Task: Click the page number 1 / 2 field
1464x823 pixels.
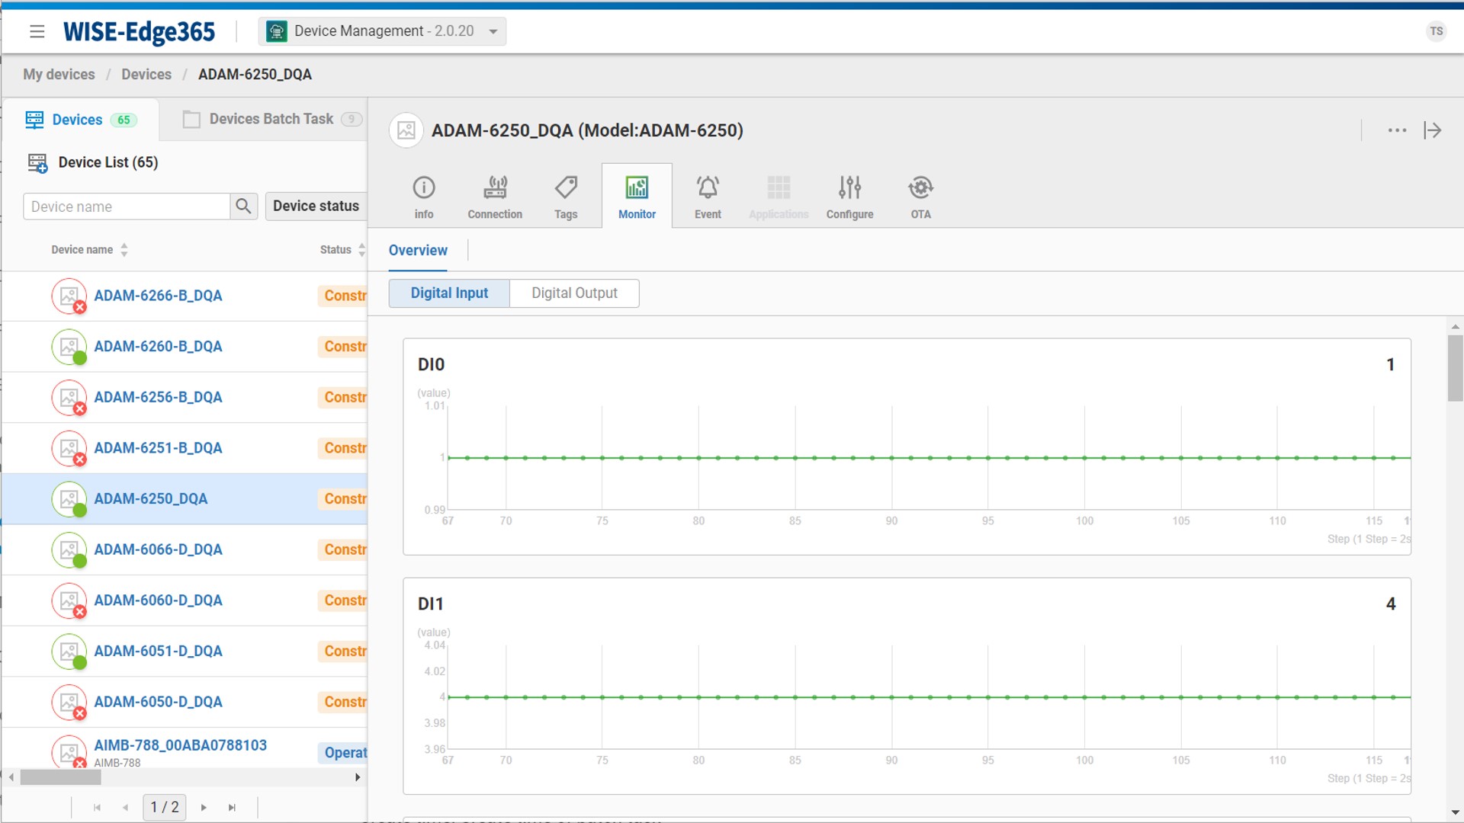Action: coord(165,807)
